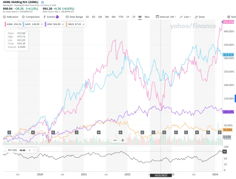Select the 5D time range

(93, 17)
